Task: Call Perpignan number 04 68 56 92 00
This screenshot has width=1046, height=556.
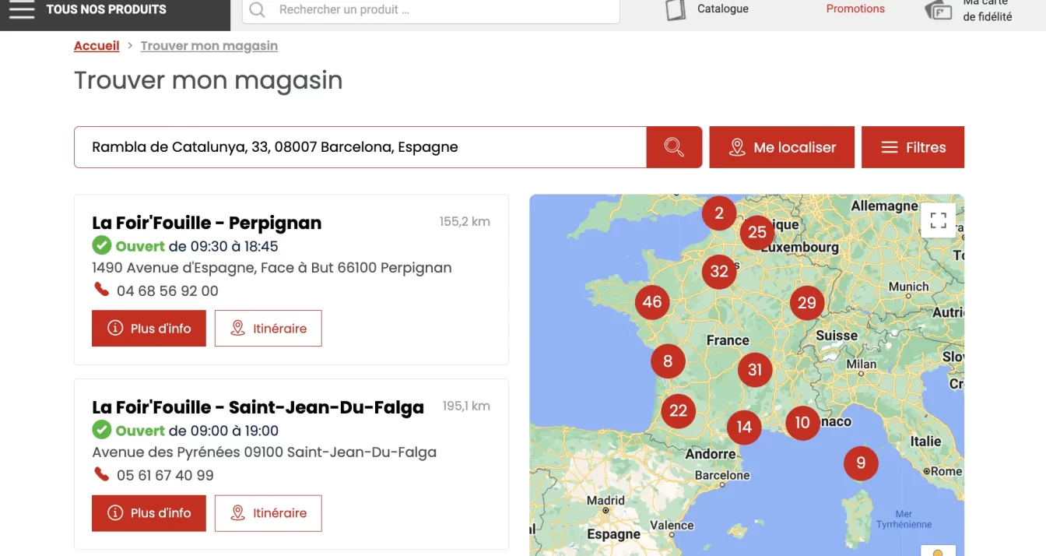Action: [167, 291]
